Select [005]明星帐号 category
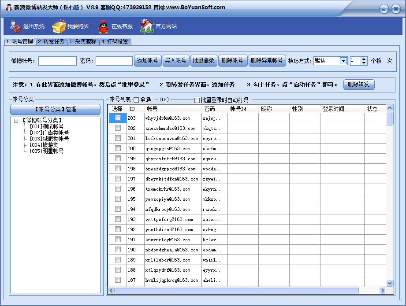406x306 pixels. (47, 151)
